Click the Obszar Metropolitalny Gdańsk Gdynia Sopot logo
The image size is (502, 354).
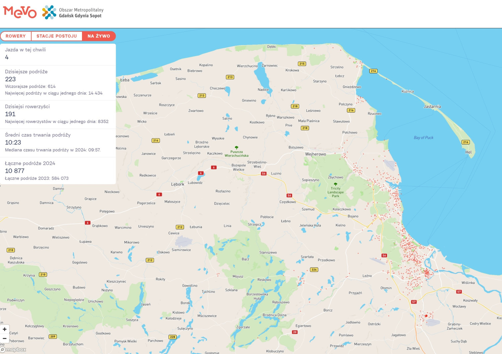73,12
